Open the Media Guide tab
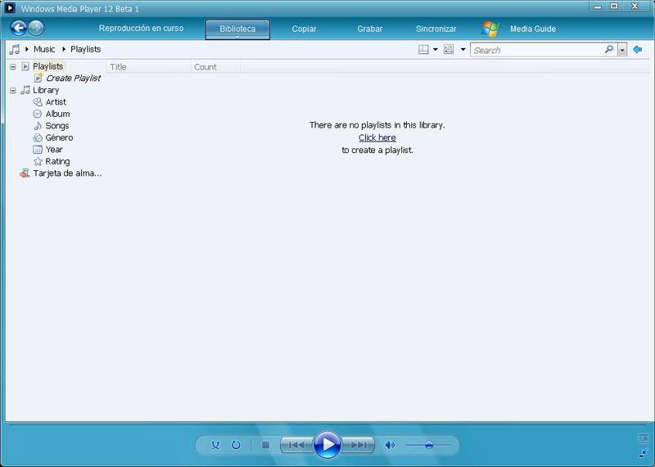Image resolution: width=655 pixels, height=467 pixels. (533, 29)
